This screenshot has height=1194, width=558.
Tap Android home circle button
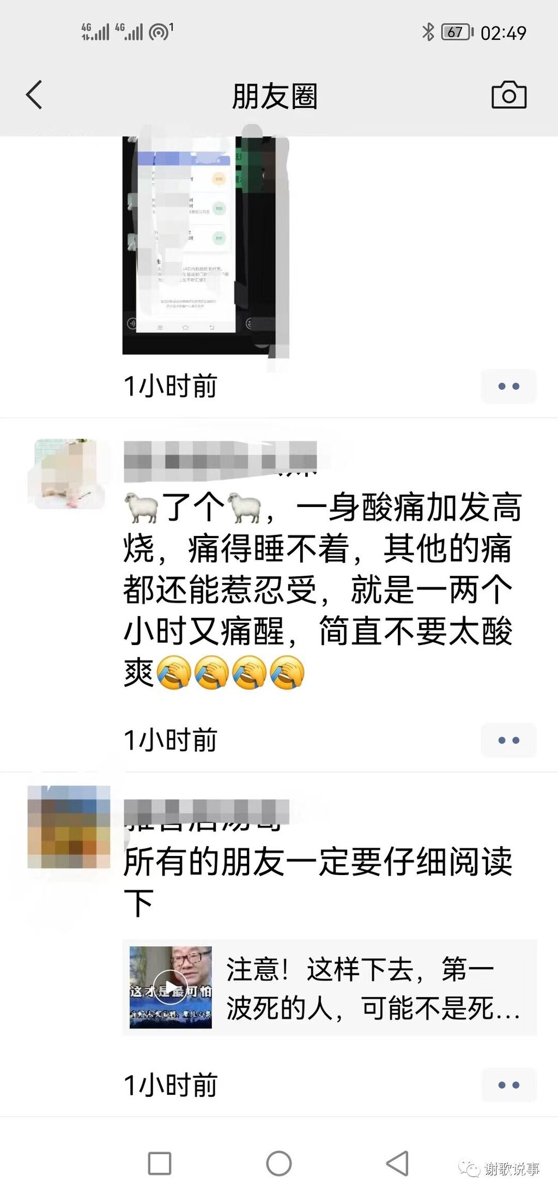(279, 1163)
